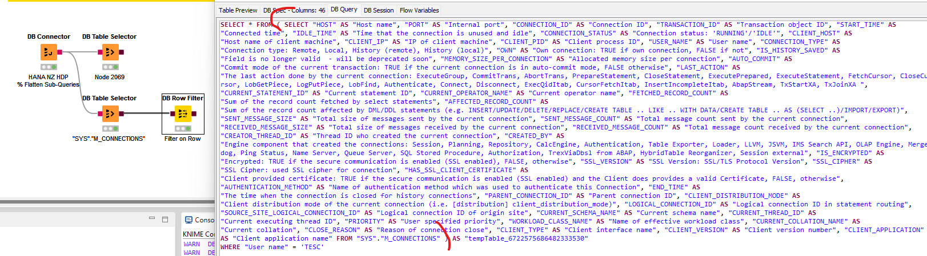
Task: Click the "AUTHENTICATION_METHOD" column in the query
Action: coord(267,187)
